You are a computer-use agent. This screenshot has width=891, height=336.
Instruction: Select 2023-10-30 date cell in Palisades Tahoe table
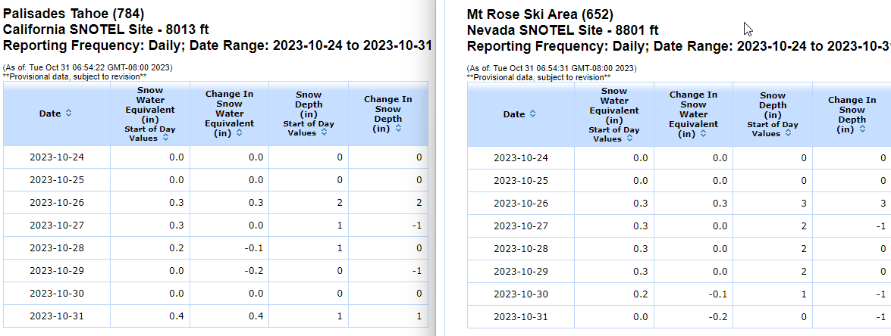click(56, 293)
